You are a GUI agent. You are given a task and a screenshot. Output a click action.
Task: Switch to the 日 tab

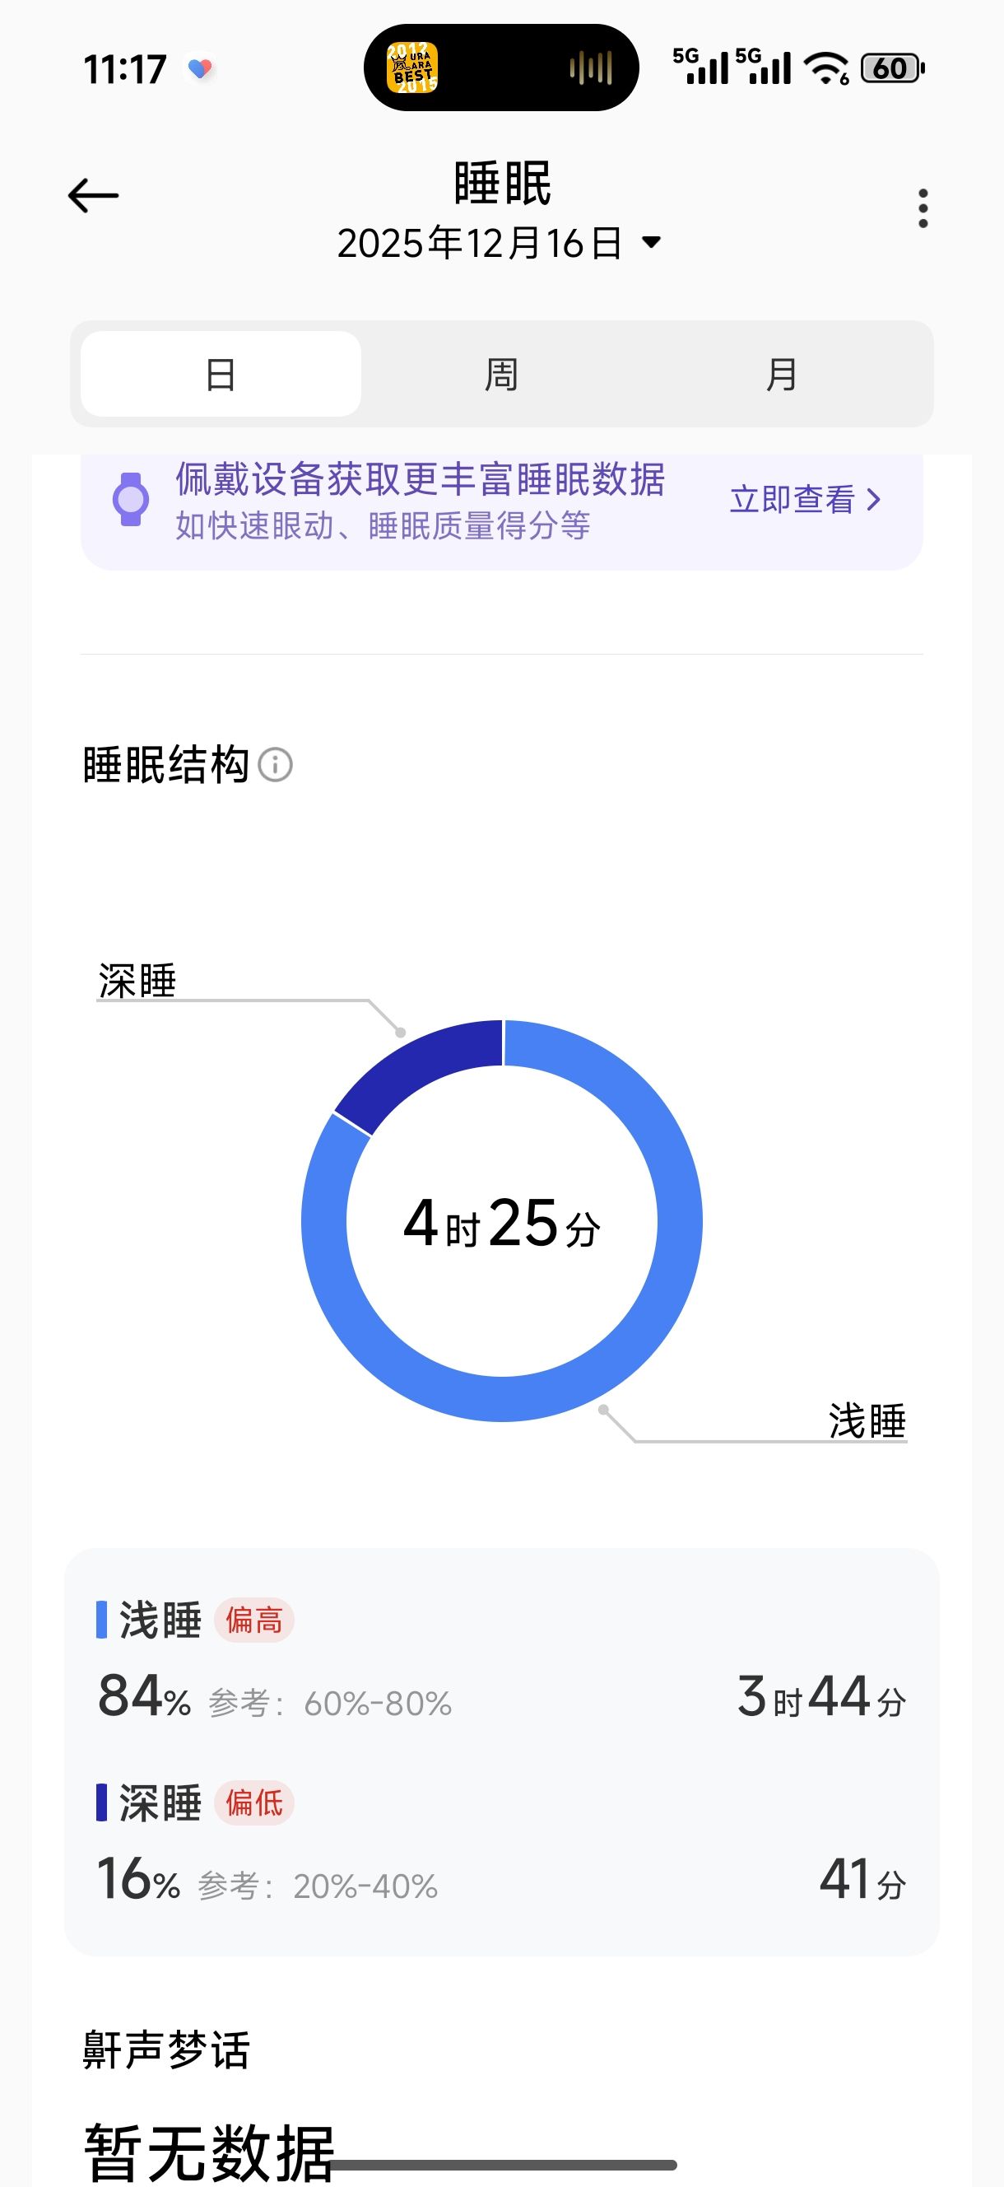(x=221, y=375)
